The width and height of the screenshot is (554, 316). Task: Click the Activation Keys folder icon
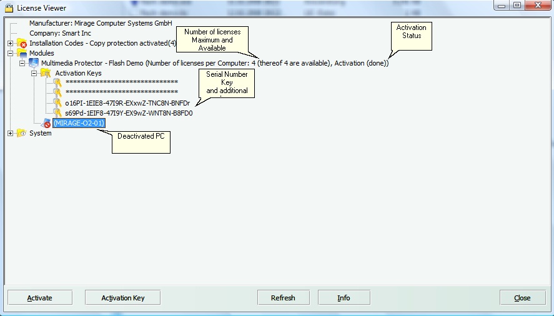[46, 74]
